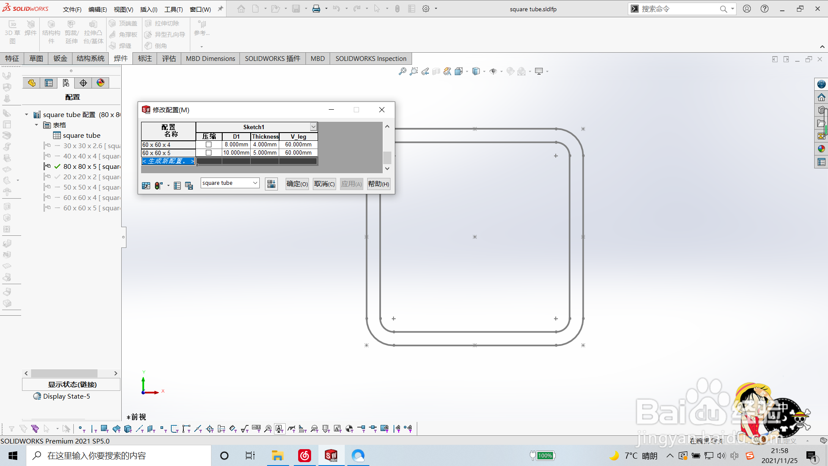The height and width of the screenshot is (466, 828).
Task: Open the Windows Start menu
Action: pos(13,456)
